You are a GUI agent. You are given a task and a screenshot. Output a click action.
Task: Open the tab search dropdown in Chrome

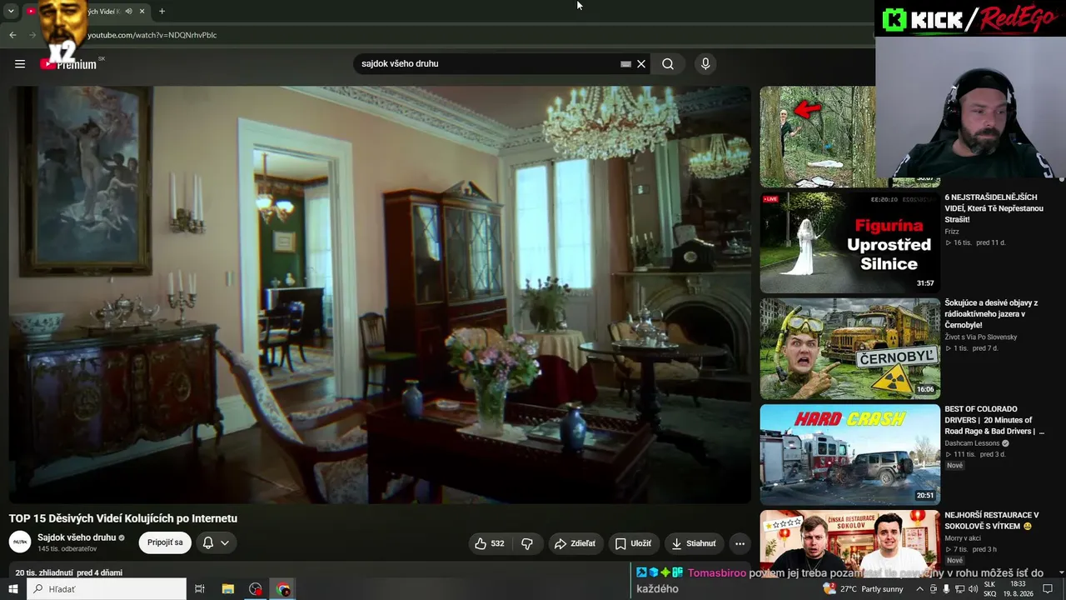[11, 12]
